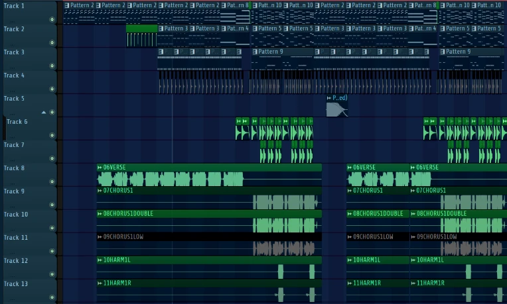Collapse the group arrow on Track 5
507x304 pixels.
coord(44,112)
